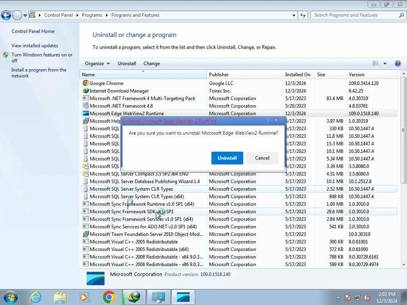Click the Forward navigation arrow
407x305 pixels.
pyautogui.click(x=17, y=15)
